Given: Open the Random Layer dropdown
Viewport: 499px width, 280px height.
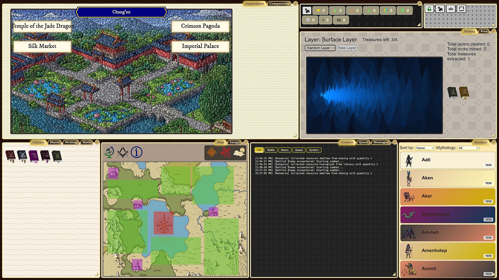Looking at the screenshot, I should pyautogui.click(x=320, y=48).
